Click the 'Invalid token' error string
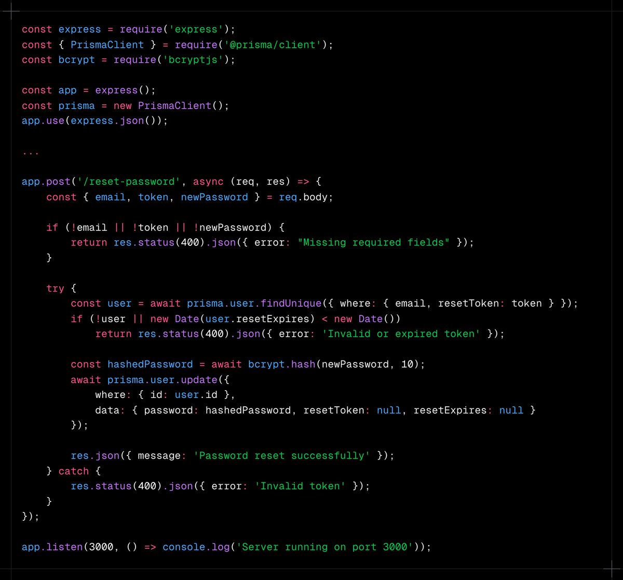The height and width of the screenshot is (580, 623). pos(300,486)
